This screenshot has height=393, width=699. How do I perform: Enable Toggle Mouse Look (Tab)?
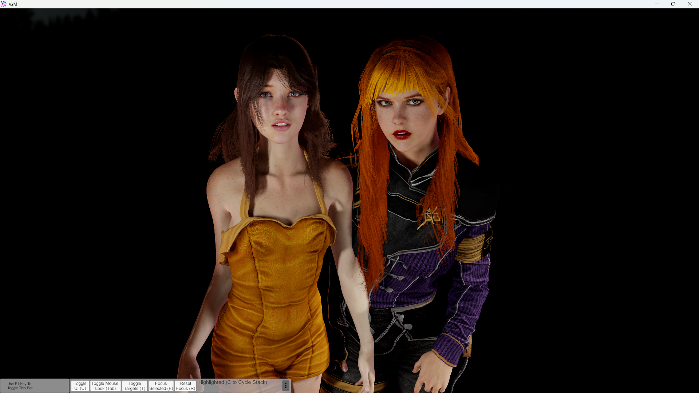(x=105, y=386)
